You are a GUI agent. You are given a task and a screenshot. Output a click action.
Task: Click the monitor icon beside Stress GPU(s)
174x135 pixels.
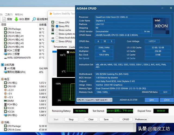[x=53, y=41]
